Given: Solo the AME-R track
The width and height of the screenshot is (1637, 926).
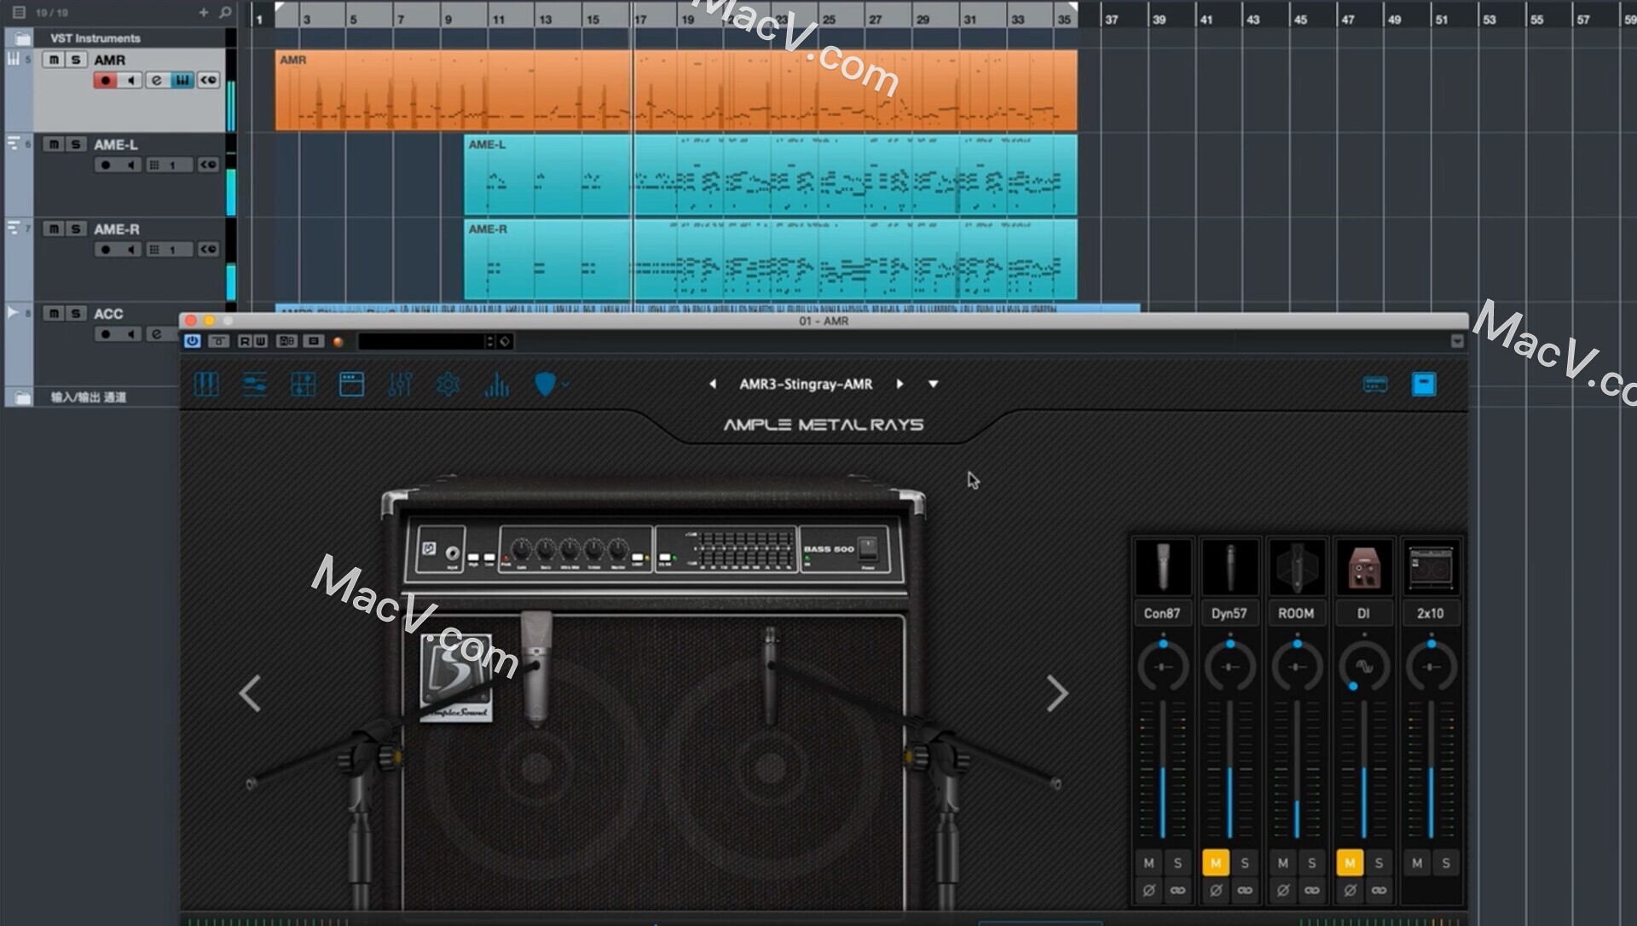Looking at the screenshot, I should [x=75, y=229].
